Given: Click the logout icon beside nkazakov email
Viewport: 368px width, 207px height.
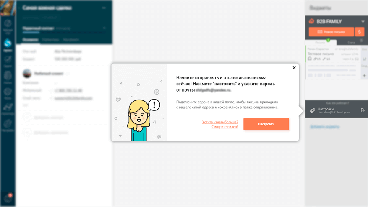Looking at the screenshot, I should [363, 110].
